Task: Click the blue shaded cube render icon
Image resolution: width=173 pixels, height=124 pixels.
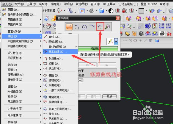Action: (101, 11)
